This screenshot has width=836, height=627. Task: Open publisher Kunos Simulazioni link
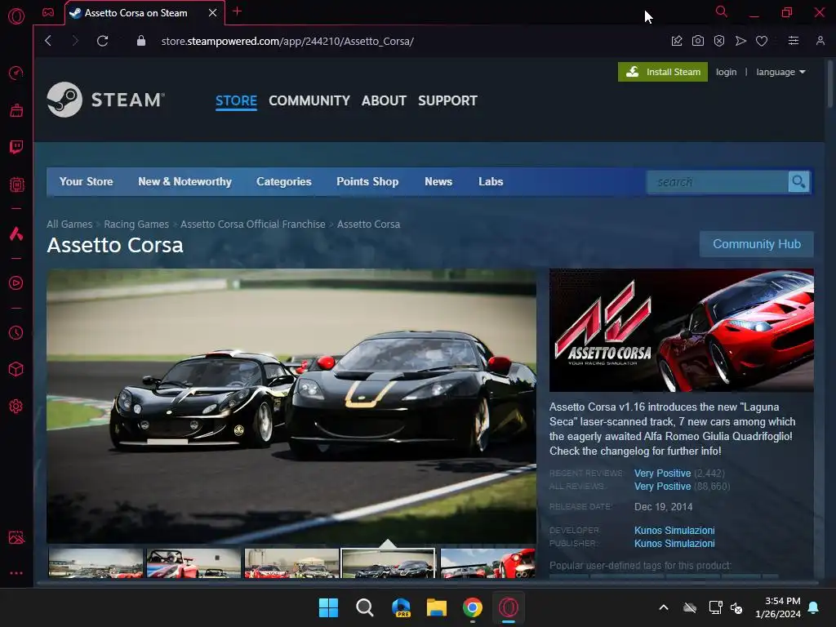tap(674, 544)
